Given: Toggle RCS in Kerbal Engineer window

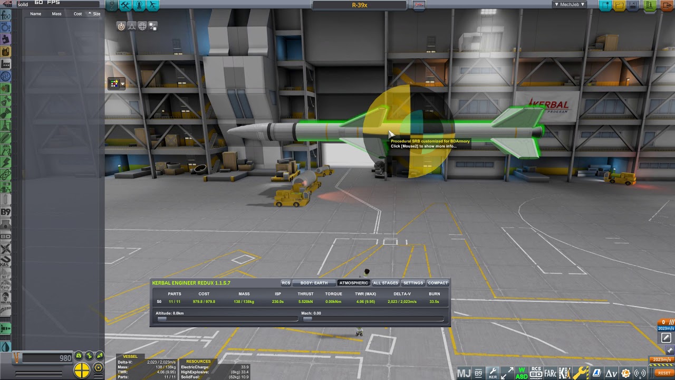Looking at the screenshot, I should (286, 283).
